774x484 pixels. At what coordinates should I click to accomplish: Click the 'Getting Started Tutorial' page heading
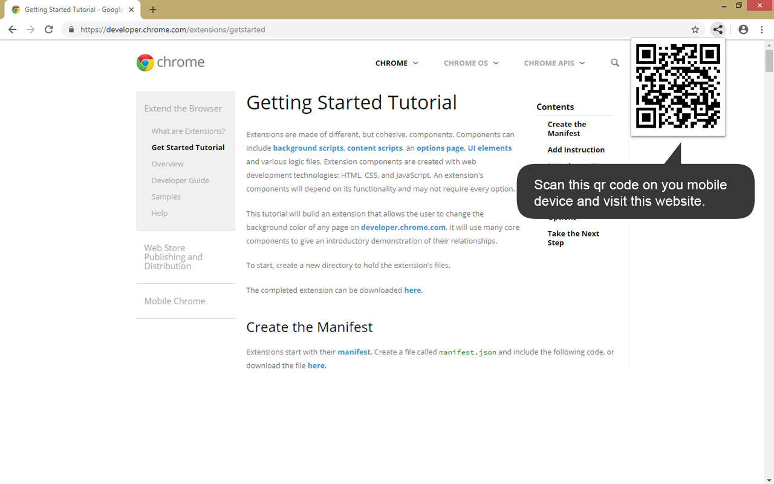(351, 102)
